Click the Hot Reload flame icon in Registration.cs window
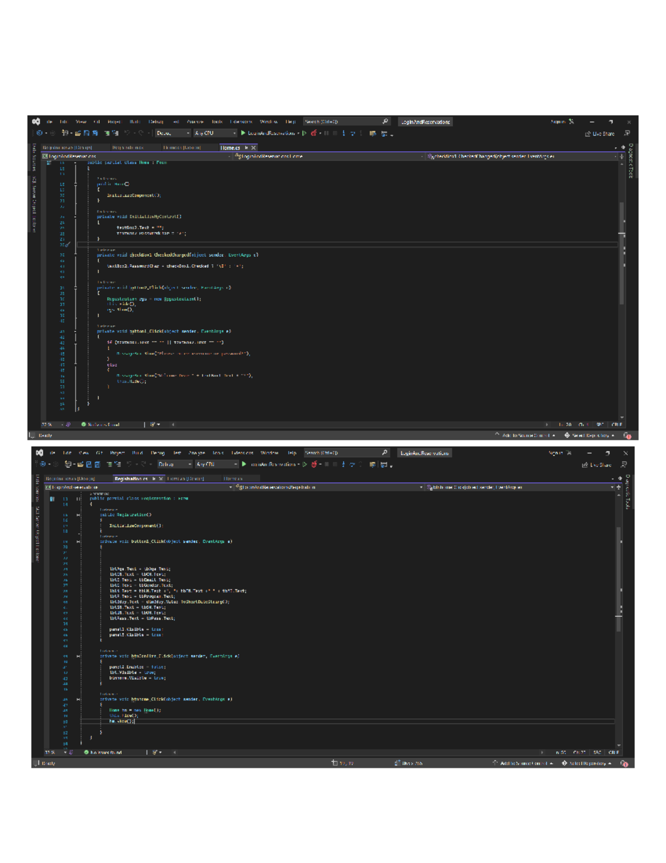 314,465
